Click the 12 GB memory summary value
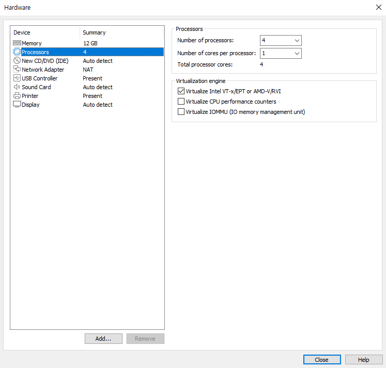 tap(90, 43)
